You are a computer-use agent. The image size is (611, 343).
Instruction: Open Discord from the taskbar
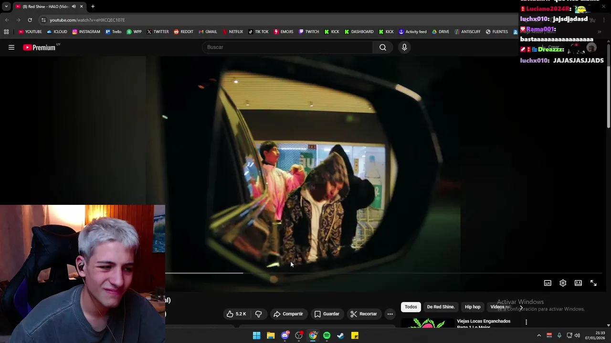tap(285, 335)
